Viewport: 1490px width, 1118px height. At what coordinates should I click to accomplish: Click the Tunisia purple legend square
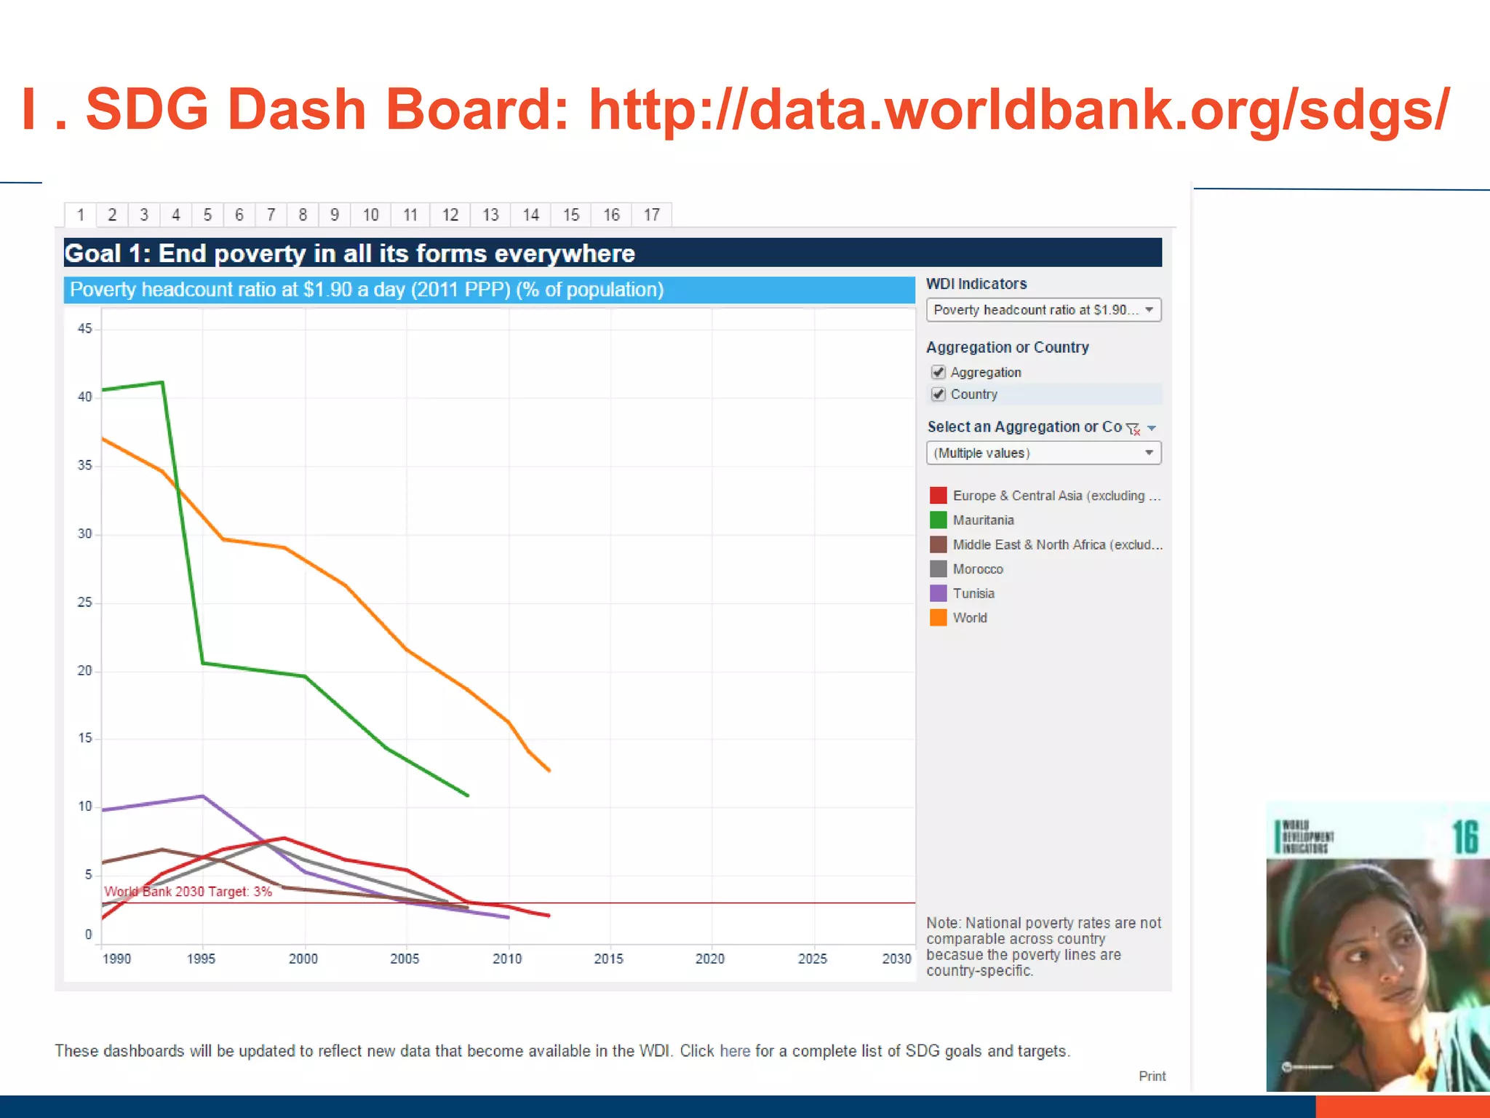pyautogui.click(x=938, y=593)
